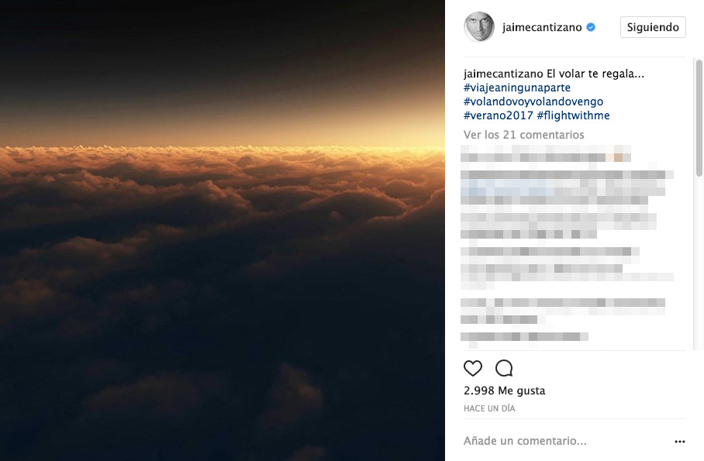Click the HACE UN DÍA timestamp
This screenshot has width=704, height=461.
click(x=489, y=408)
